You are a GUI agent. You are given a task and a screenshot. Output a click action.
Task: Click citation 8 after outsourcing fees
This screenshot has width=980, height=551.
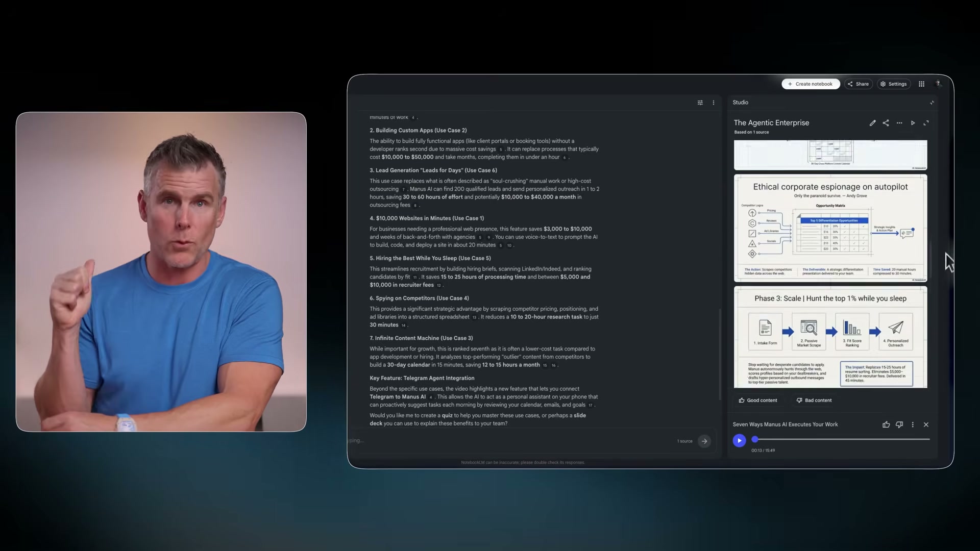[415, 206]
